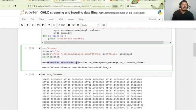Bookmark this page with the star
This screenshot has height=110, width=196.
click(121, 6)
